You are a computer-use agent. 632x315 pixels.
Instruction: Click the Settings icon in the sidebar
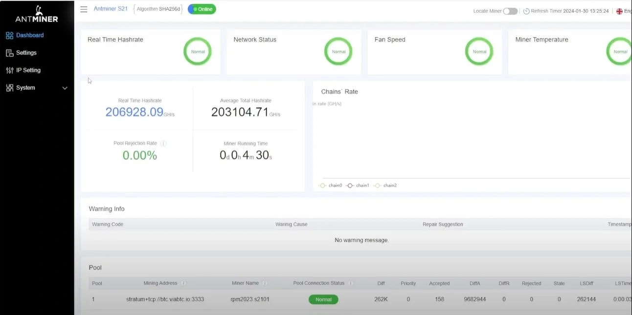[x=9, y=53]
